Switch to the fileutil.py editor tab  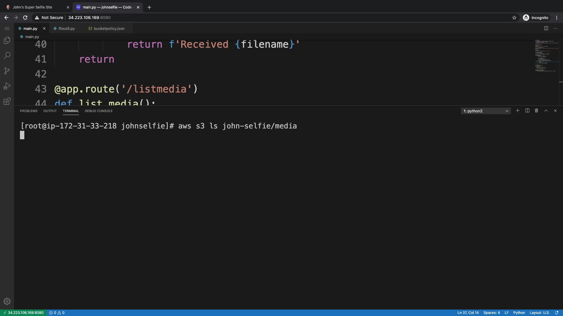67,28
